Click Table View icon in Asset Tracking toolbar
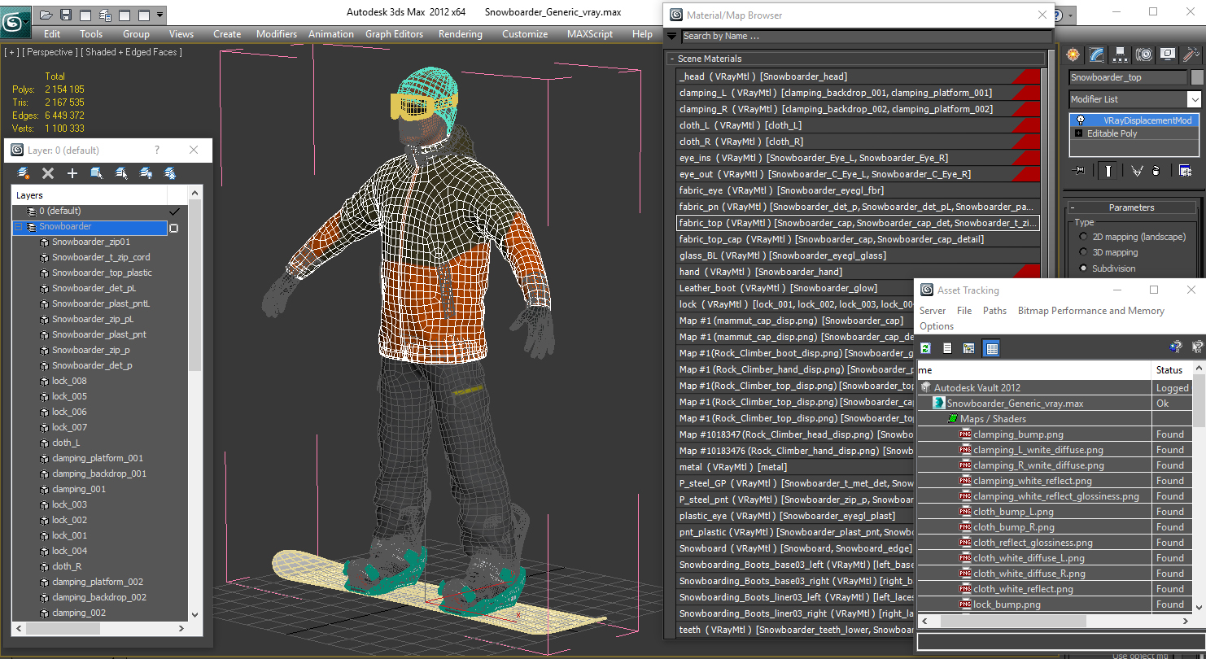Image resolution: width=1206 pixels, height=659 pixels. [x=990, y=348]
